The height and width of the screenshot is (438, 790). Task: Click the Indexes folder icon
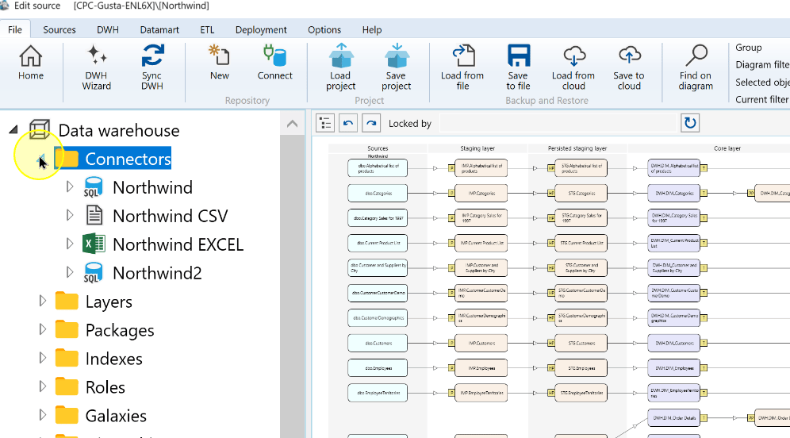(67, 359)
